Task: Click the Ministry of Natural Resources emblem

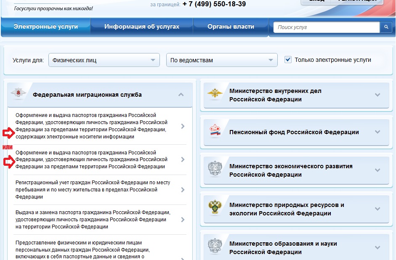Action: point(215,207)
